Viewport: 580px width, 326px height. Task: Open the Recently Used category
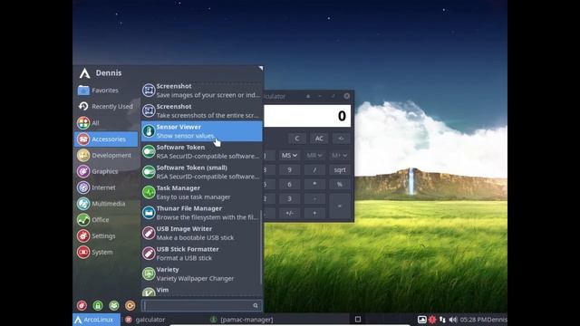(106, 107)
